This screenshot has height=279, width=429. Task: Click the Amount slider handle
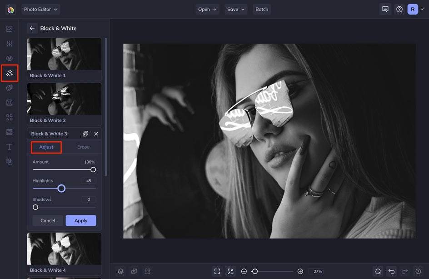(x=93, y=170)
